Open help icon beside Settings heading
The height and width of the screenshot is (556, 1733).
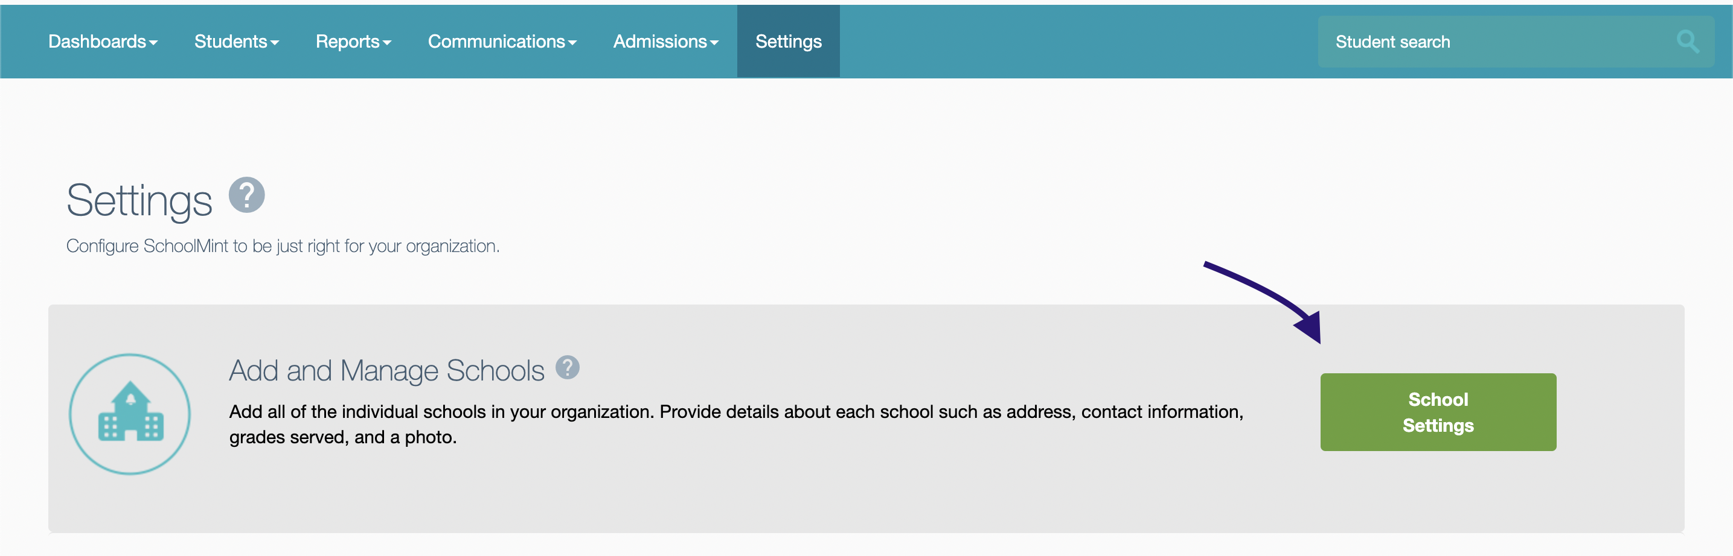(x=247, y=195)
